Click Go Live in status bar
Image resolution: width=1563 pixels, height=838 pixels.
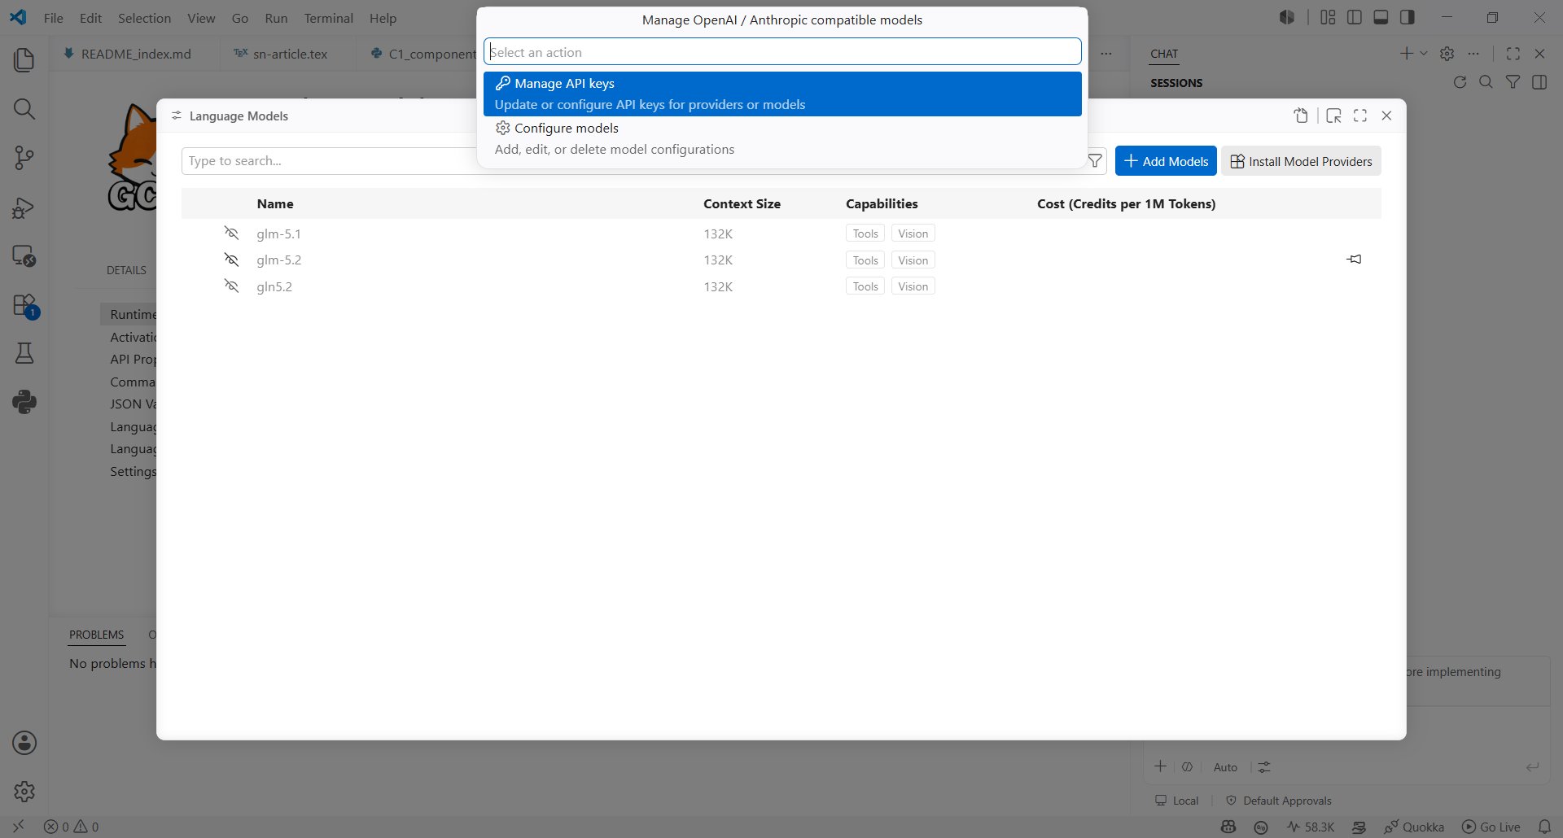[x=1491, y=827]
